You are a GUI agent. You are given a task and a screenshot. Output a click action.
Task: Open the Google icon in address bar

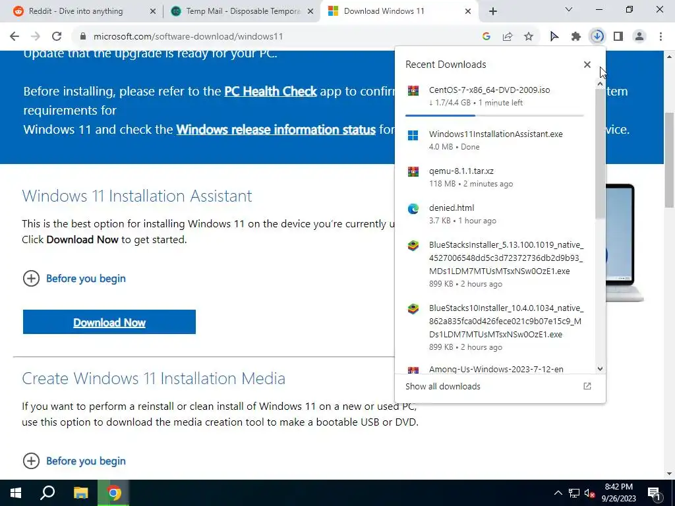pos(486,37)
